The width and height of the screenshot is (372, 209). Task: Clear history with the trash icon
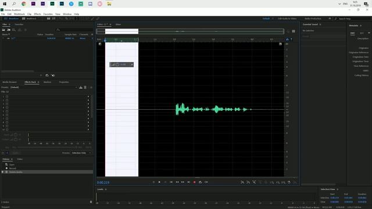pos(91,202)
